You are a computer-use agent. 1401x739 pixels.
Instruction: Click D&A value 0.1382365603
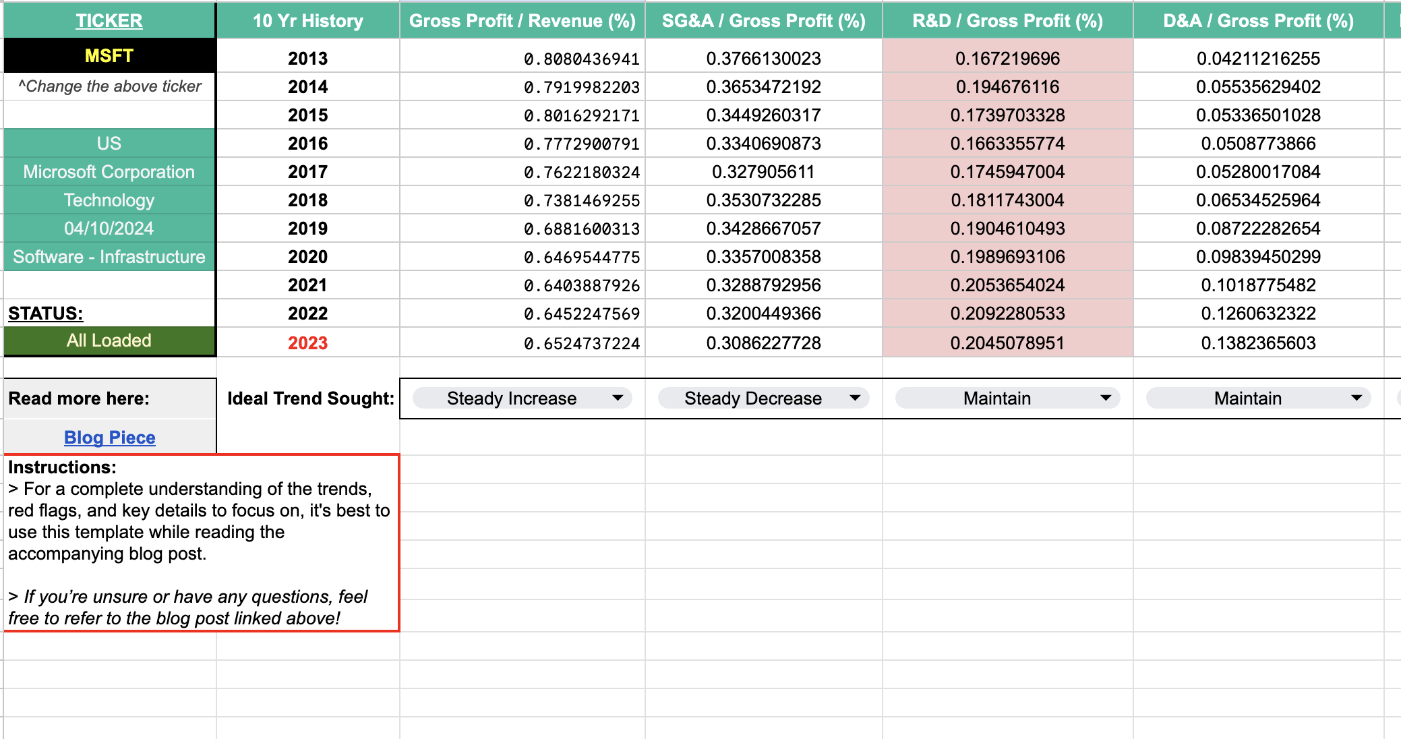(x=1259, y=343)
